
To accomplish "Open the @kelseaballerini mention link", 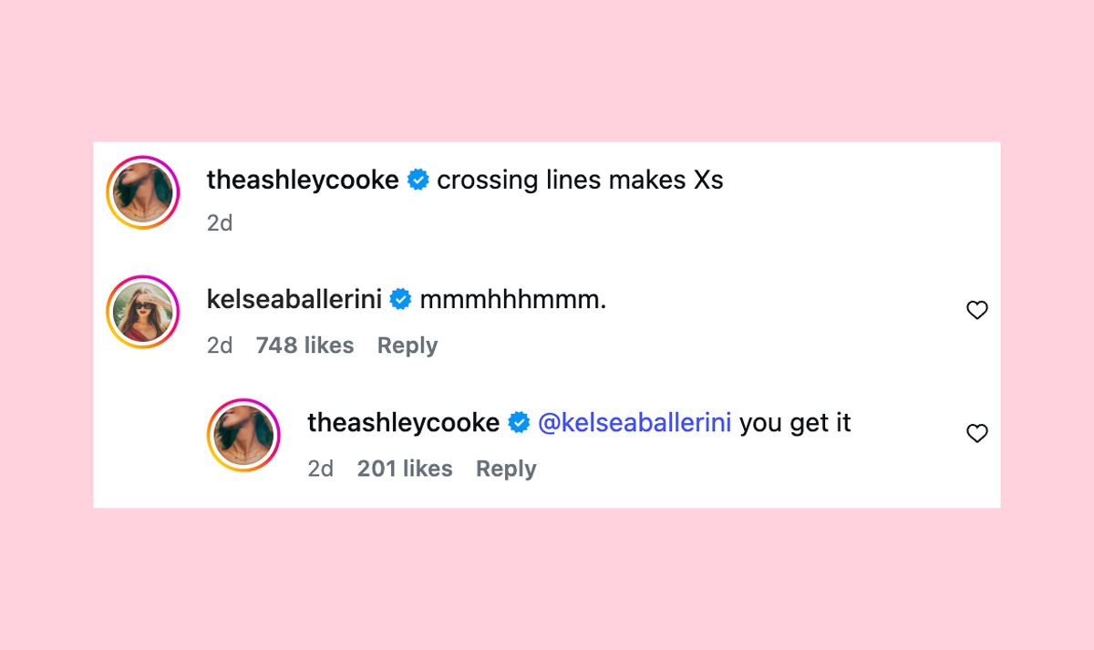I will click(x=636, y=422).
